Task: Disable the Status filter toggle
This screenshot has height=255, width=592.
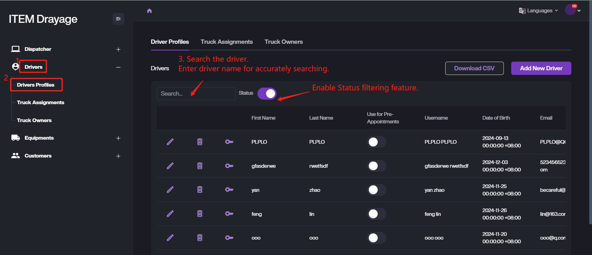Action: coord(267,93)
